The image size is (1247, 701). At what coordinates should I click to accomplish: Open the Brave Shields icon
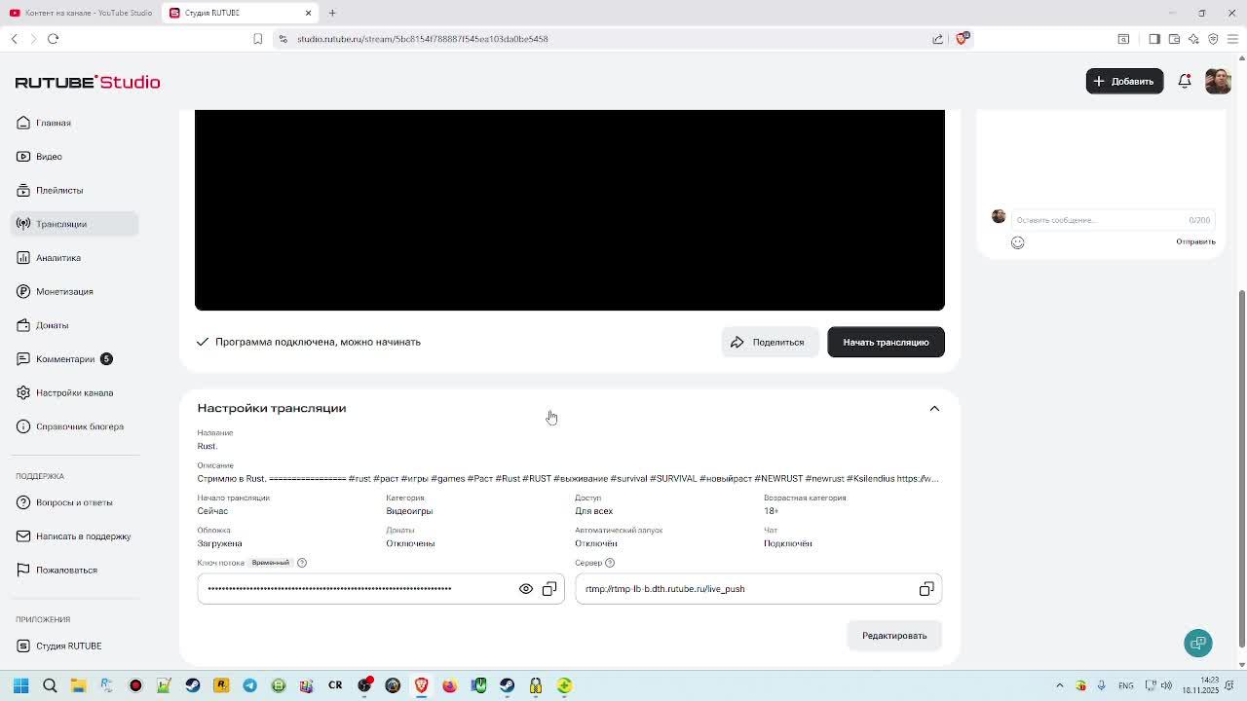pos(962,38)
